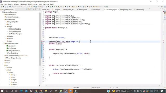Collapse the src/test/java folder

pyautogui.click(x=3, y=19)
